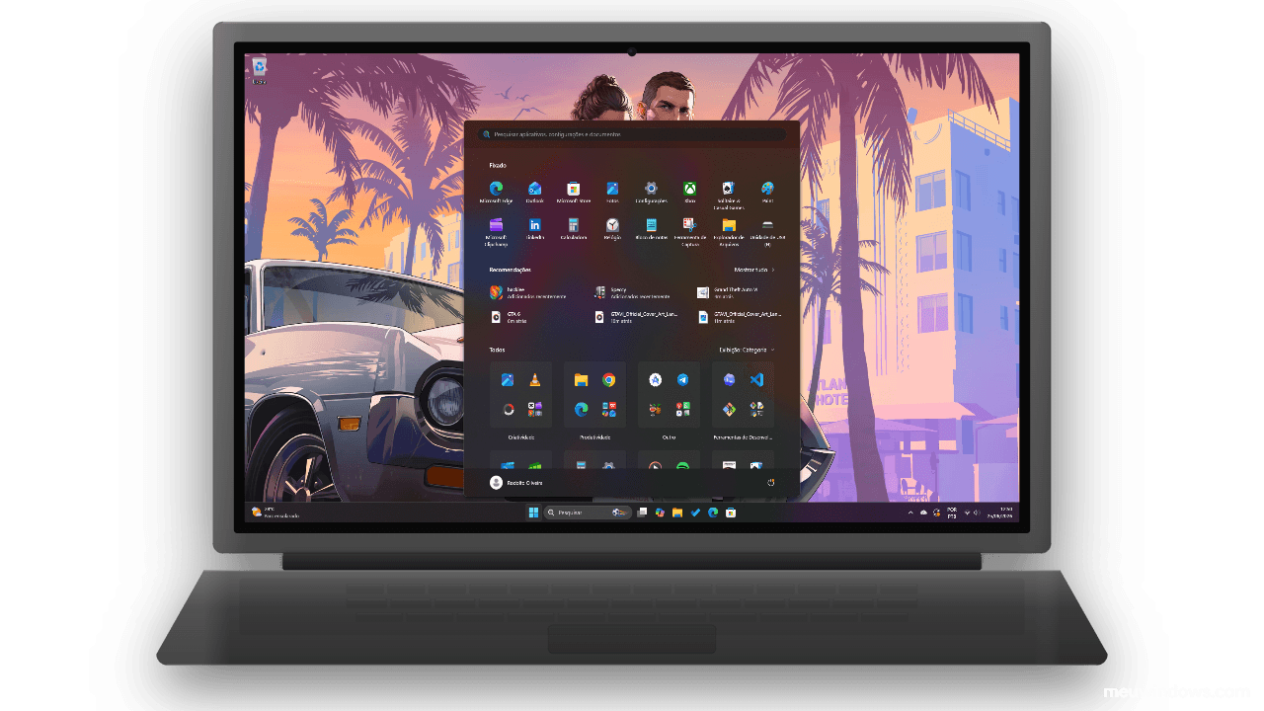The image size is (1264, 711).
Task: Click the POR PTB language indicator
Action: [x=952, y=512]
